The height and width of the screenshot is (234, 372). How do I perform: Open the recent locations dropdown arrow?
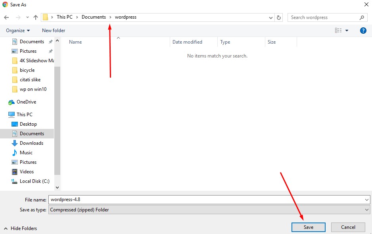(x=27, y=17)
